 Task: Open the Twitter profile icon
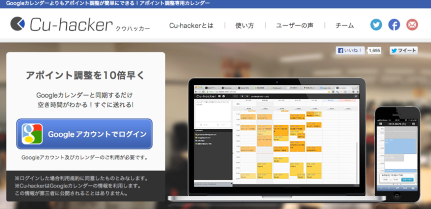[x=376, y=25]
